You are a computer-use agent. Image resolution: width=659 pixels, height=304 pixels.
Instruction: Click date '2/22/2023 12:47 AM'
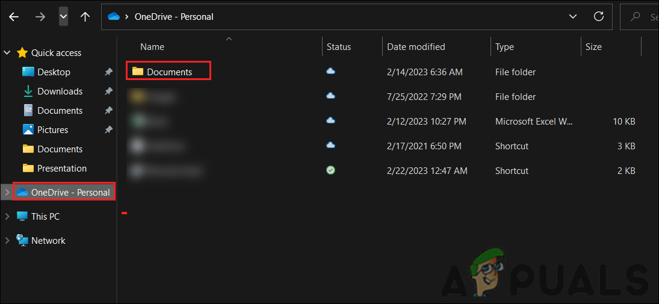(x=427, y=171)
